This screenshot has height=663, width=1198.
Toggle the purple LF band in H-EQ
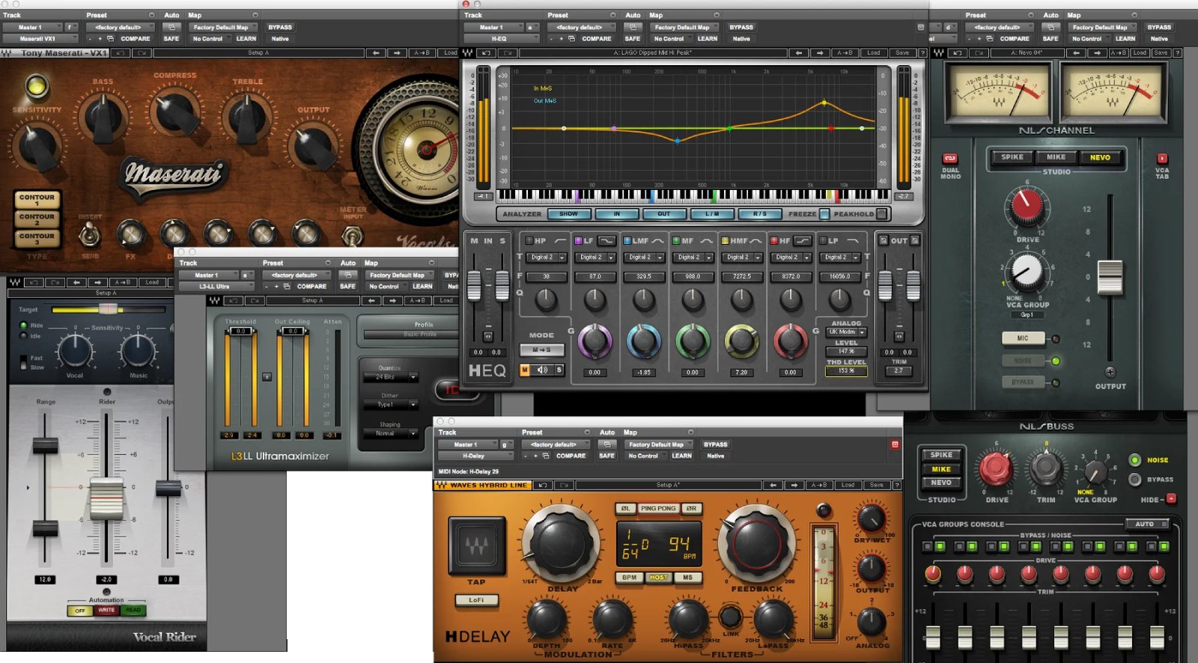578,241
